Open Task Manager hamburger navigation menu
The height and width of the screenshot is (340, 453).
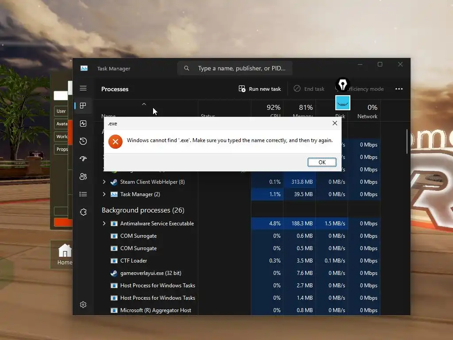83,88
